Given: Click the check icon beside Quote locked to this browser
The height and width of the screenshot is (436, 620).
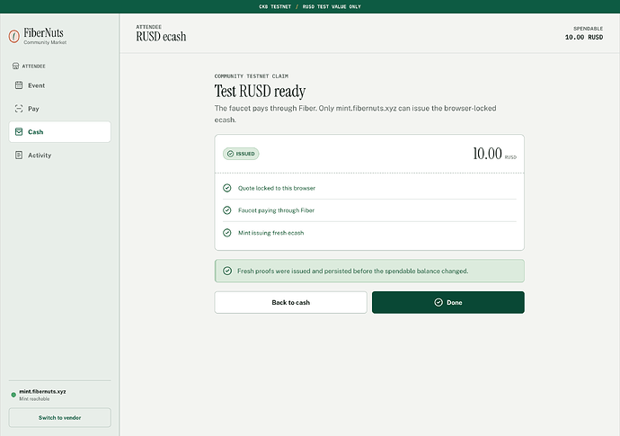Looking at the screenshot, I should (227, 188).
